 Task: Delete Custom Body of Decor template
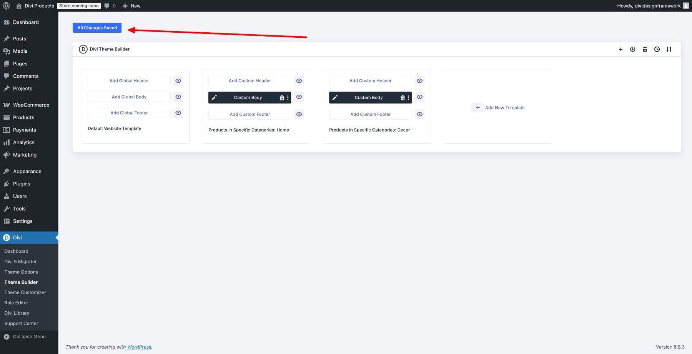coord(402,98)
